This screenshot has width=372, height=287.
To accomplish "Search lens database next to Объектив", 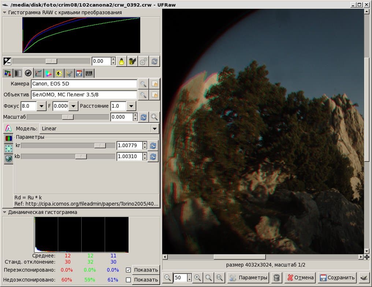I will tap(143, 95).
